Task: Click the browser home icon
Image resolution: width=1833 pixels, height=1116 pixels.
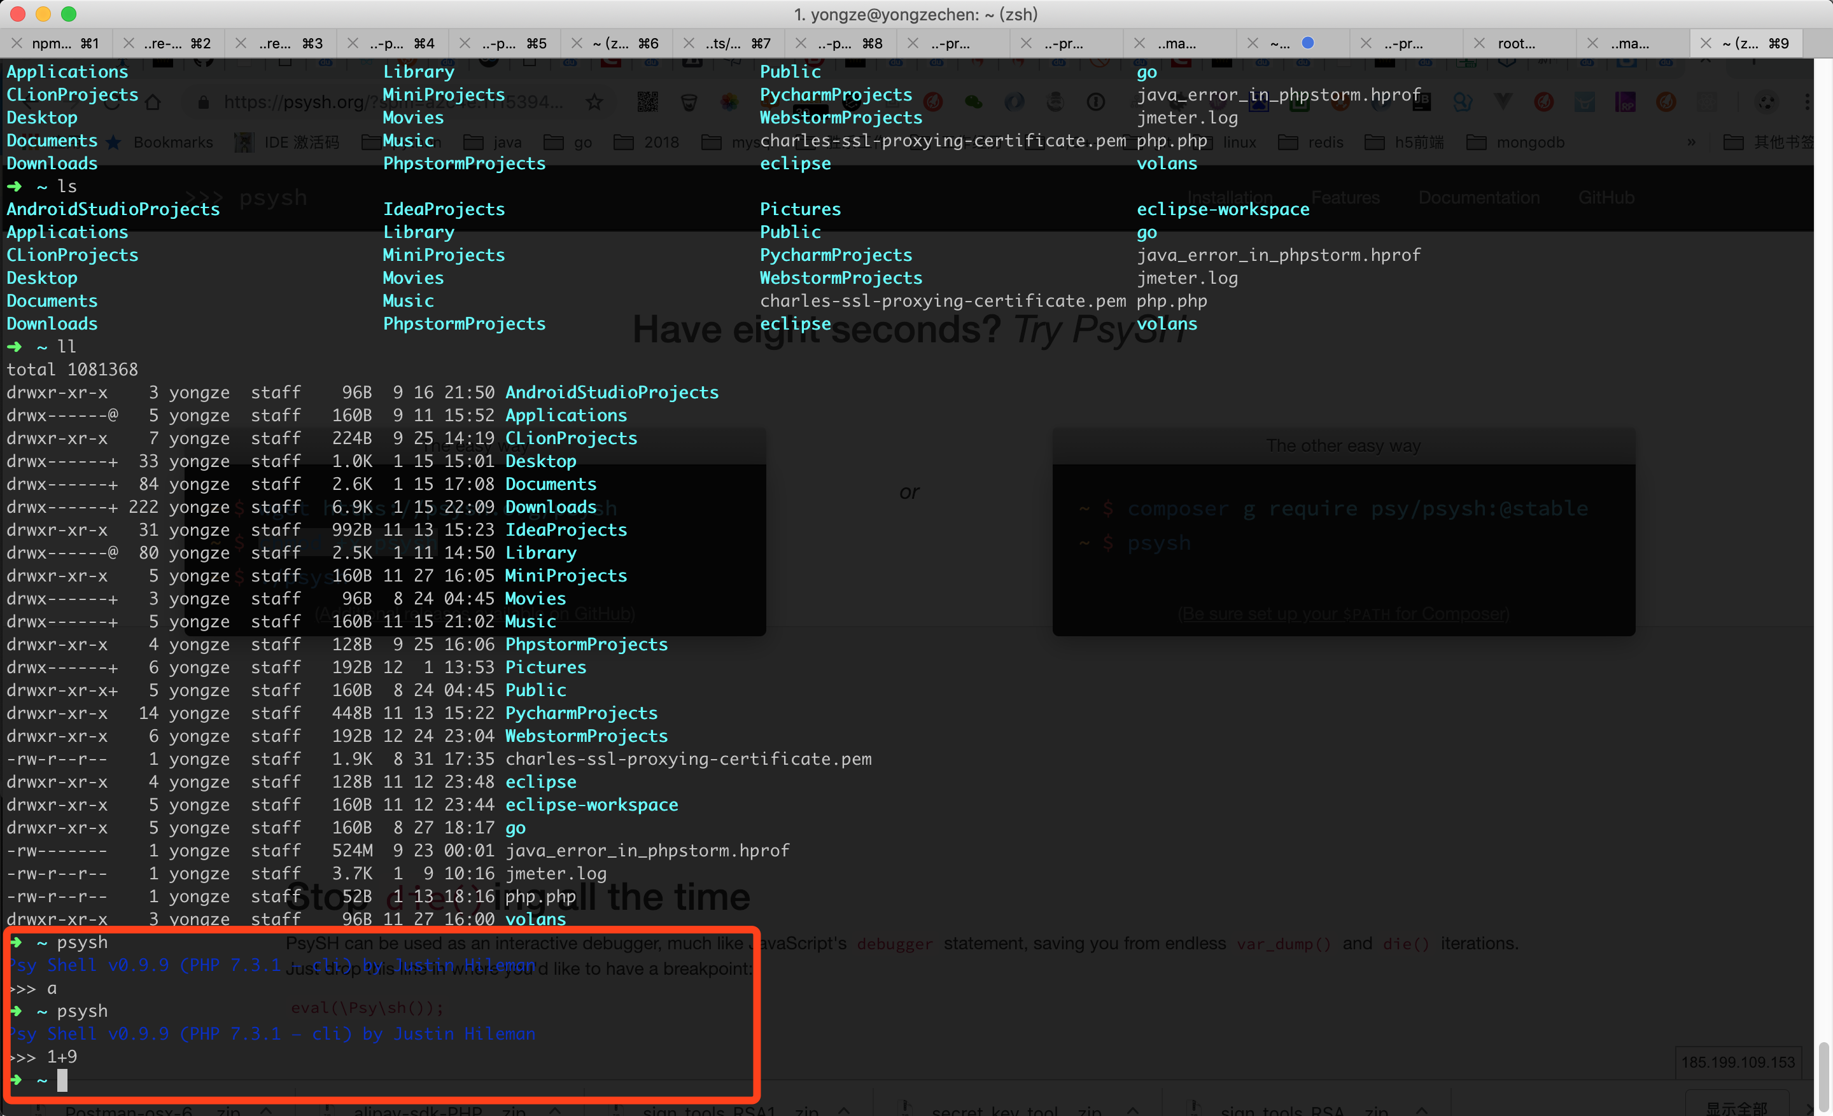Action: click(153, 102)
